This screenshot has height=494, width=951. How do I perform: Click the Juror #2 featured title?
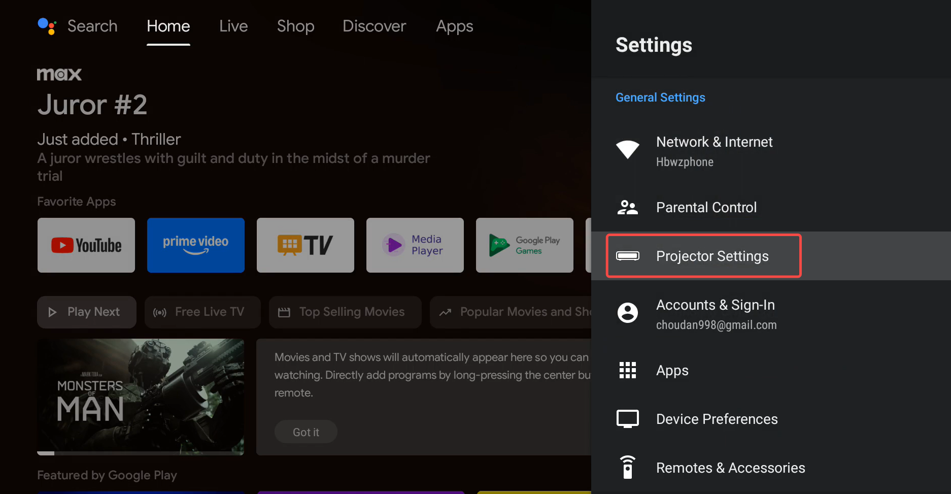point(92,105)
